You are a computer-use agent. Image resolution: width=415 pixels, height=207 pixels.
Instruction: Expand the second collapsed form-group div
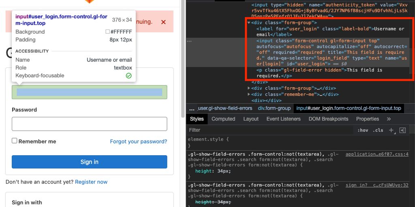coord(249,88)
